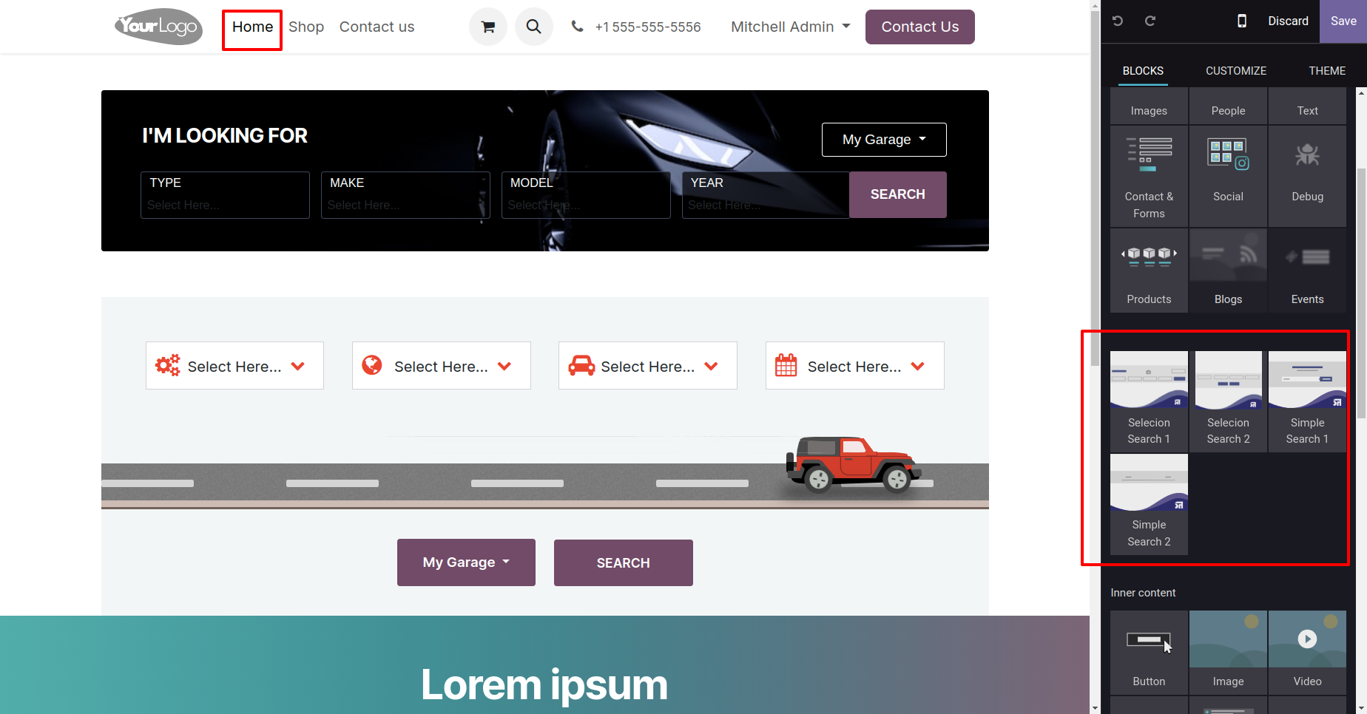Select the Text block category
Image resolution: width=1367 pixels, height=714 pixels.
point(1307,107)
